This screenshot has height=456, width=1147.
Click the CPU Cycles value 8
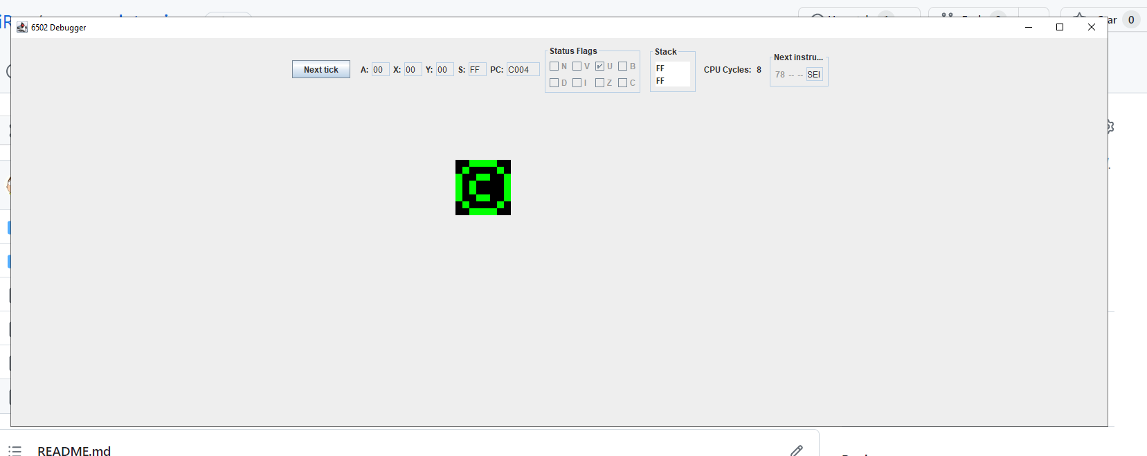coord(759,70)
